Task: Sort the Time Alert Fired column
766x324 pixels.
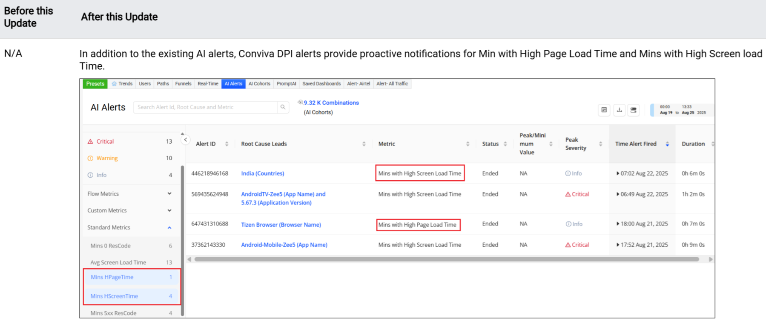Action: 667,144
